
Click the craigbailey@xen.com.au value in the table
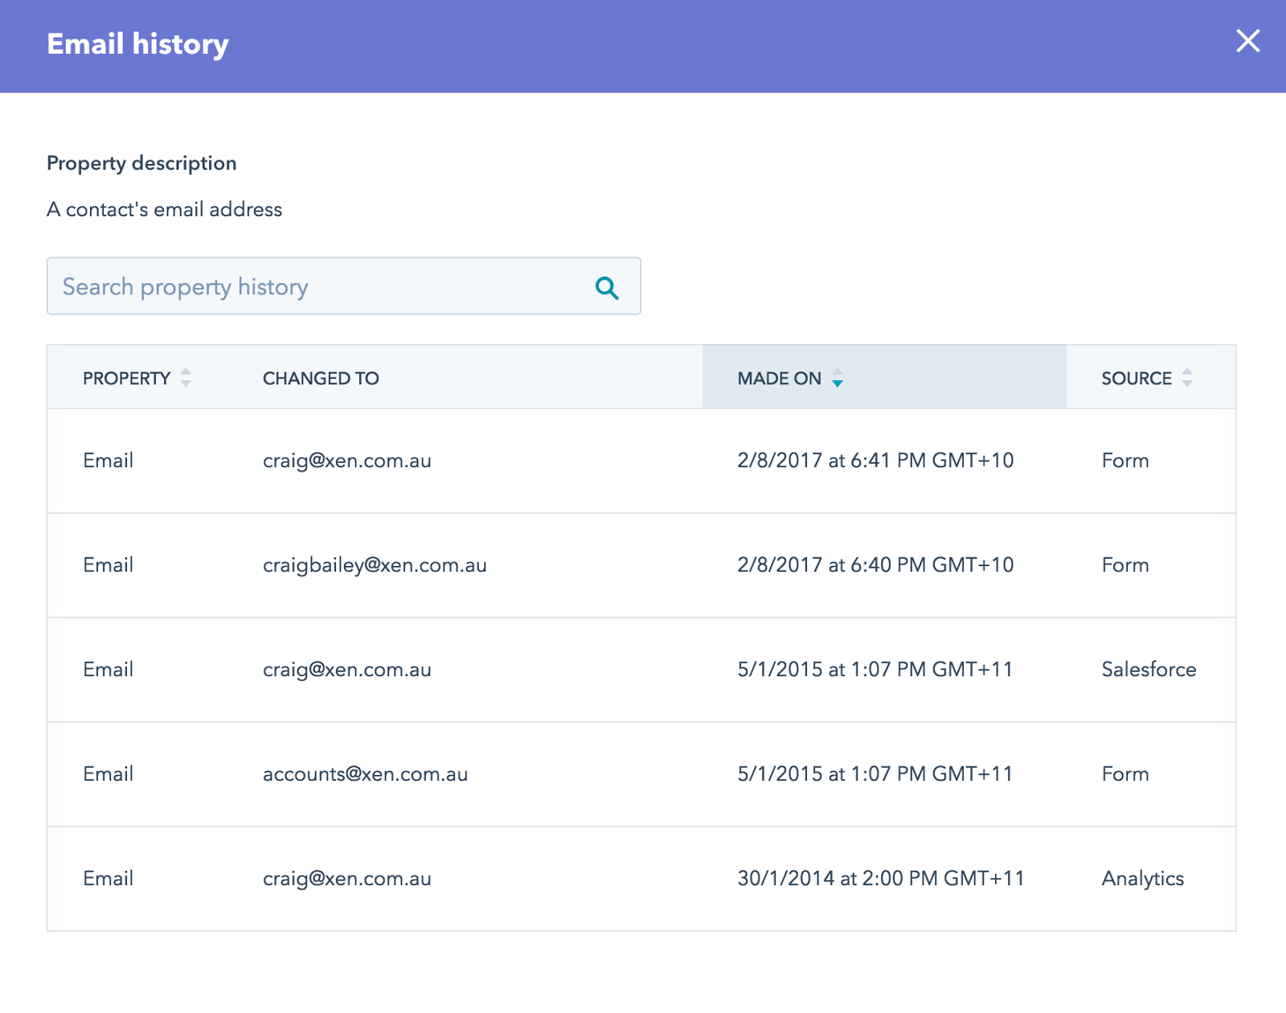pyautogui.click(x=375, y=565)
